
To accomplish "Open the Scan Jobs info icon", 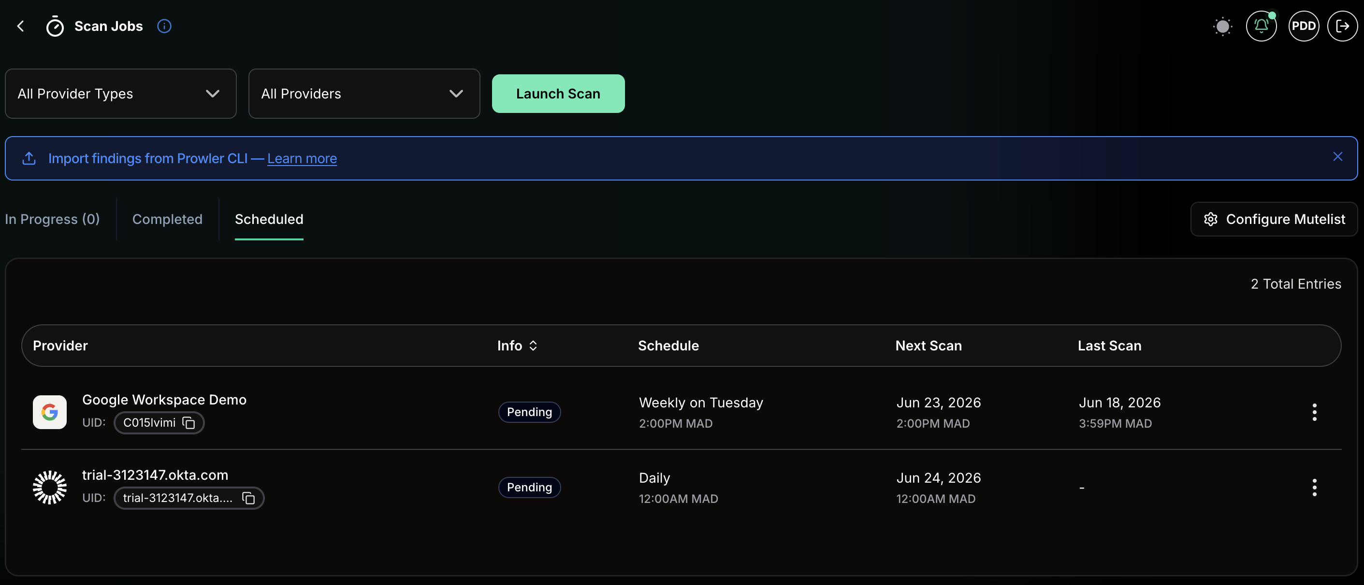I will pyautogui.click(x=164, y=26).
